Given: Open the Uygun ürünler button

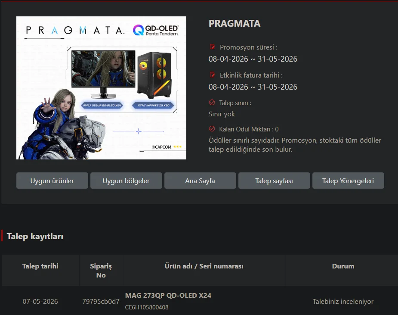Looking at the screenshot, I should coord(52,181).
